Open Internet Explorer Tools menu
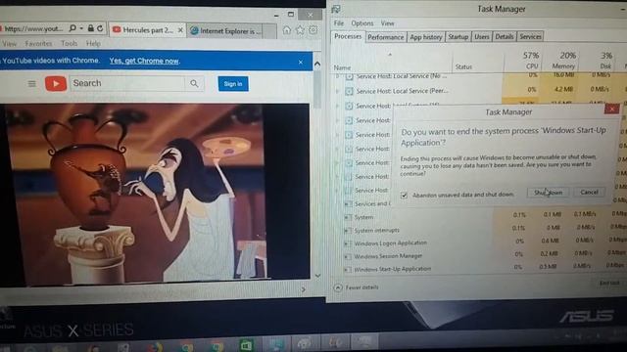The image size is (627, 352). [x=70, y=43]
